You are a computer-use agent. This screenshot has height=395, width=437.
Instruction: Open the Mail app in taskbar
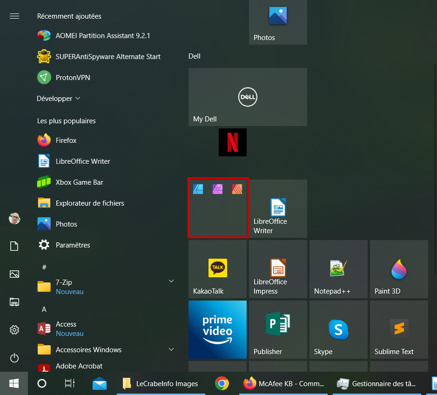point(100,383)
